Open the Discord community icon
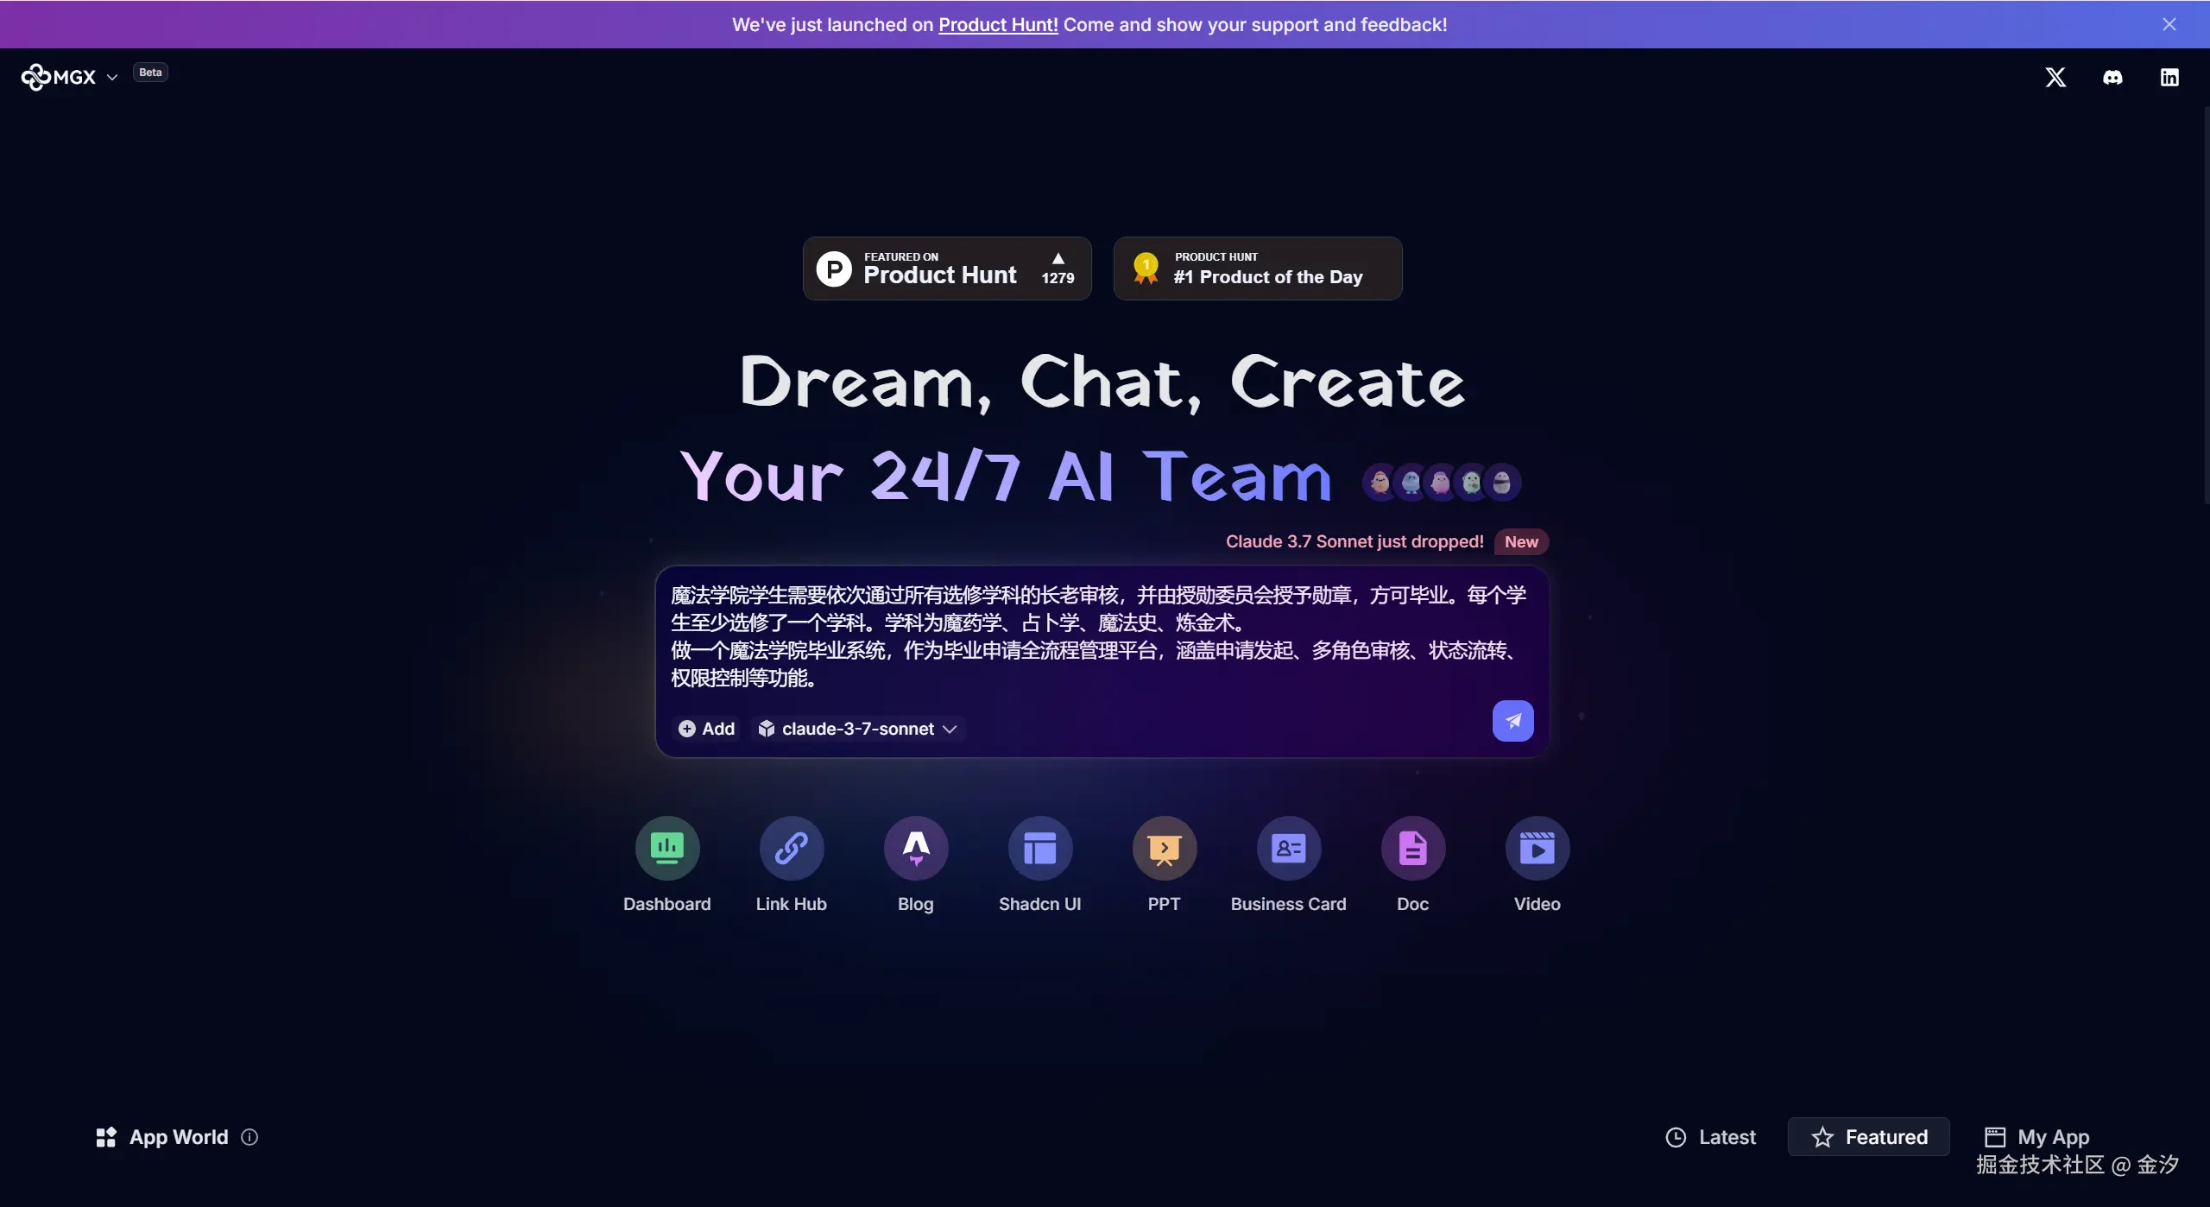 pyautogui.click(x=2112, y=78)
